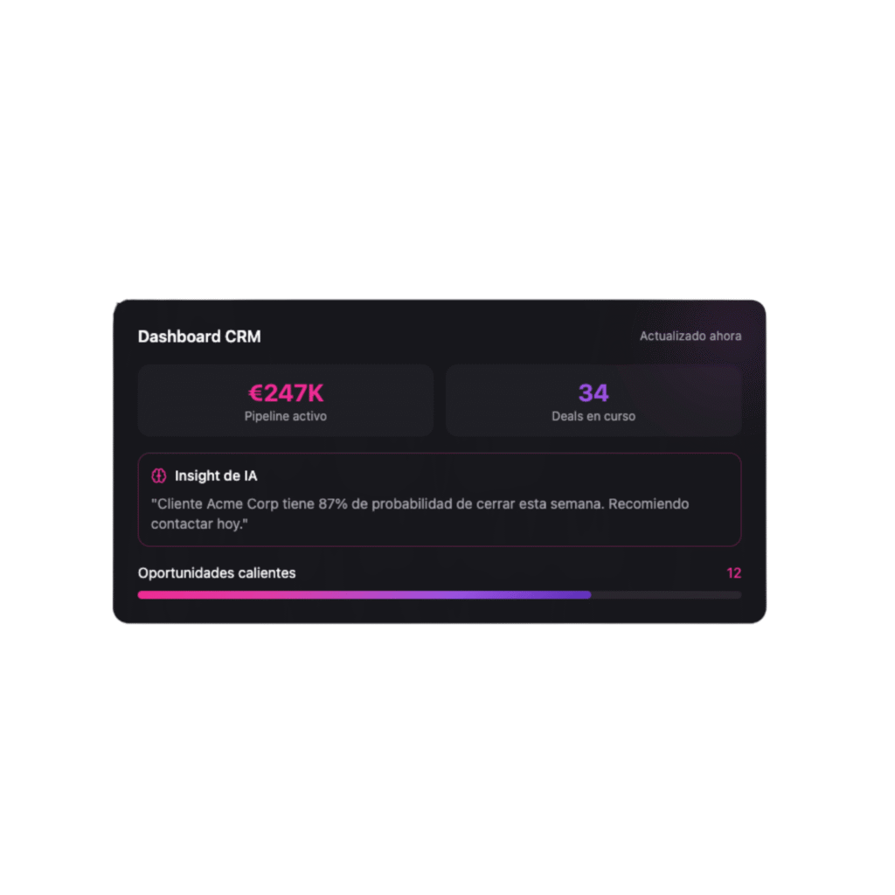This screenshot has height=895, width=895.
Task: Click the brain icon beside Insight de IA
Action: pyautogui.click(x=158, y=476)
